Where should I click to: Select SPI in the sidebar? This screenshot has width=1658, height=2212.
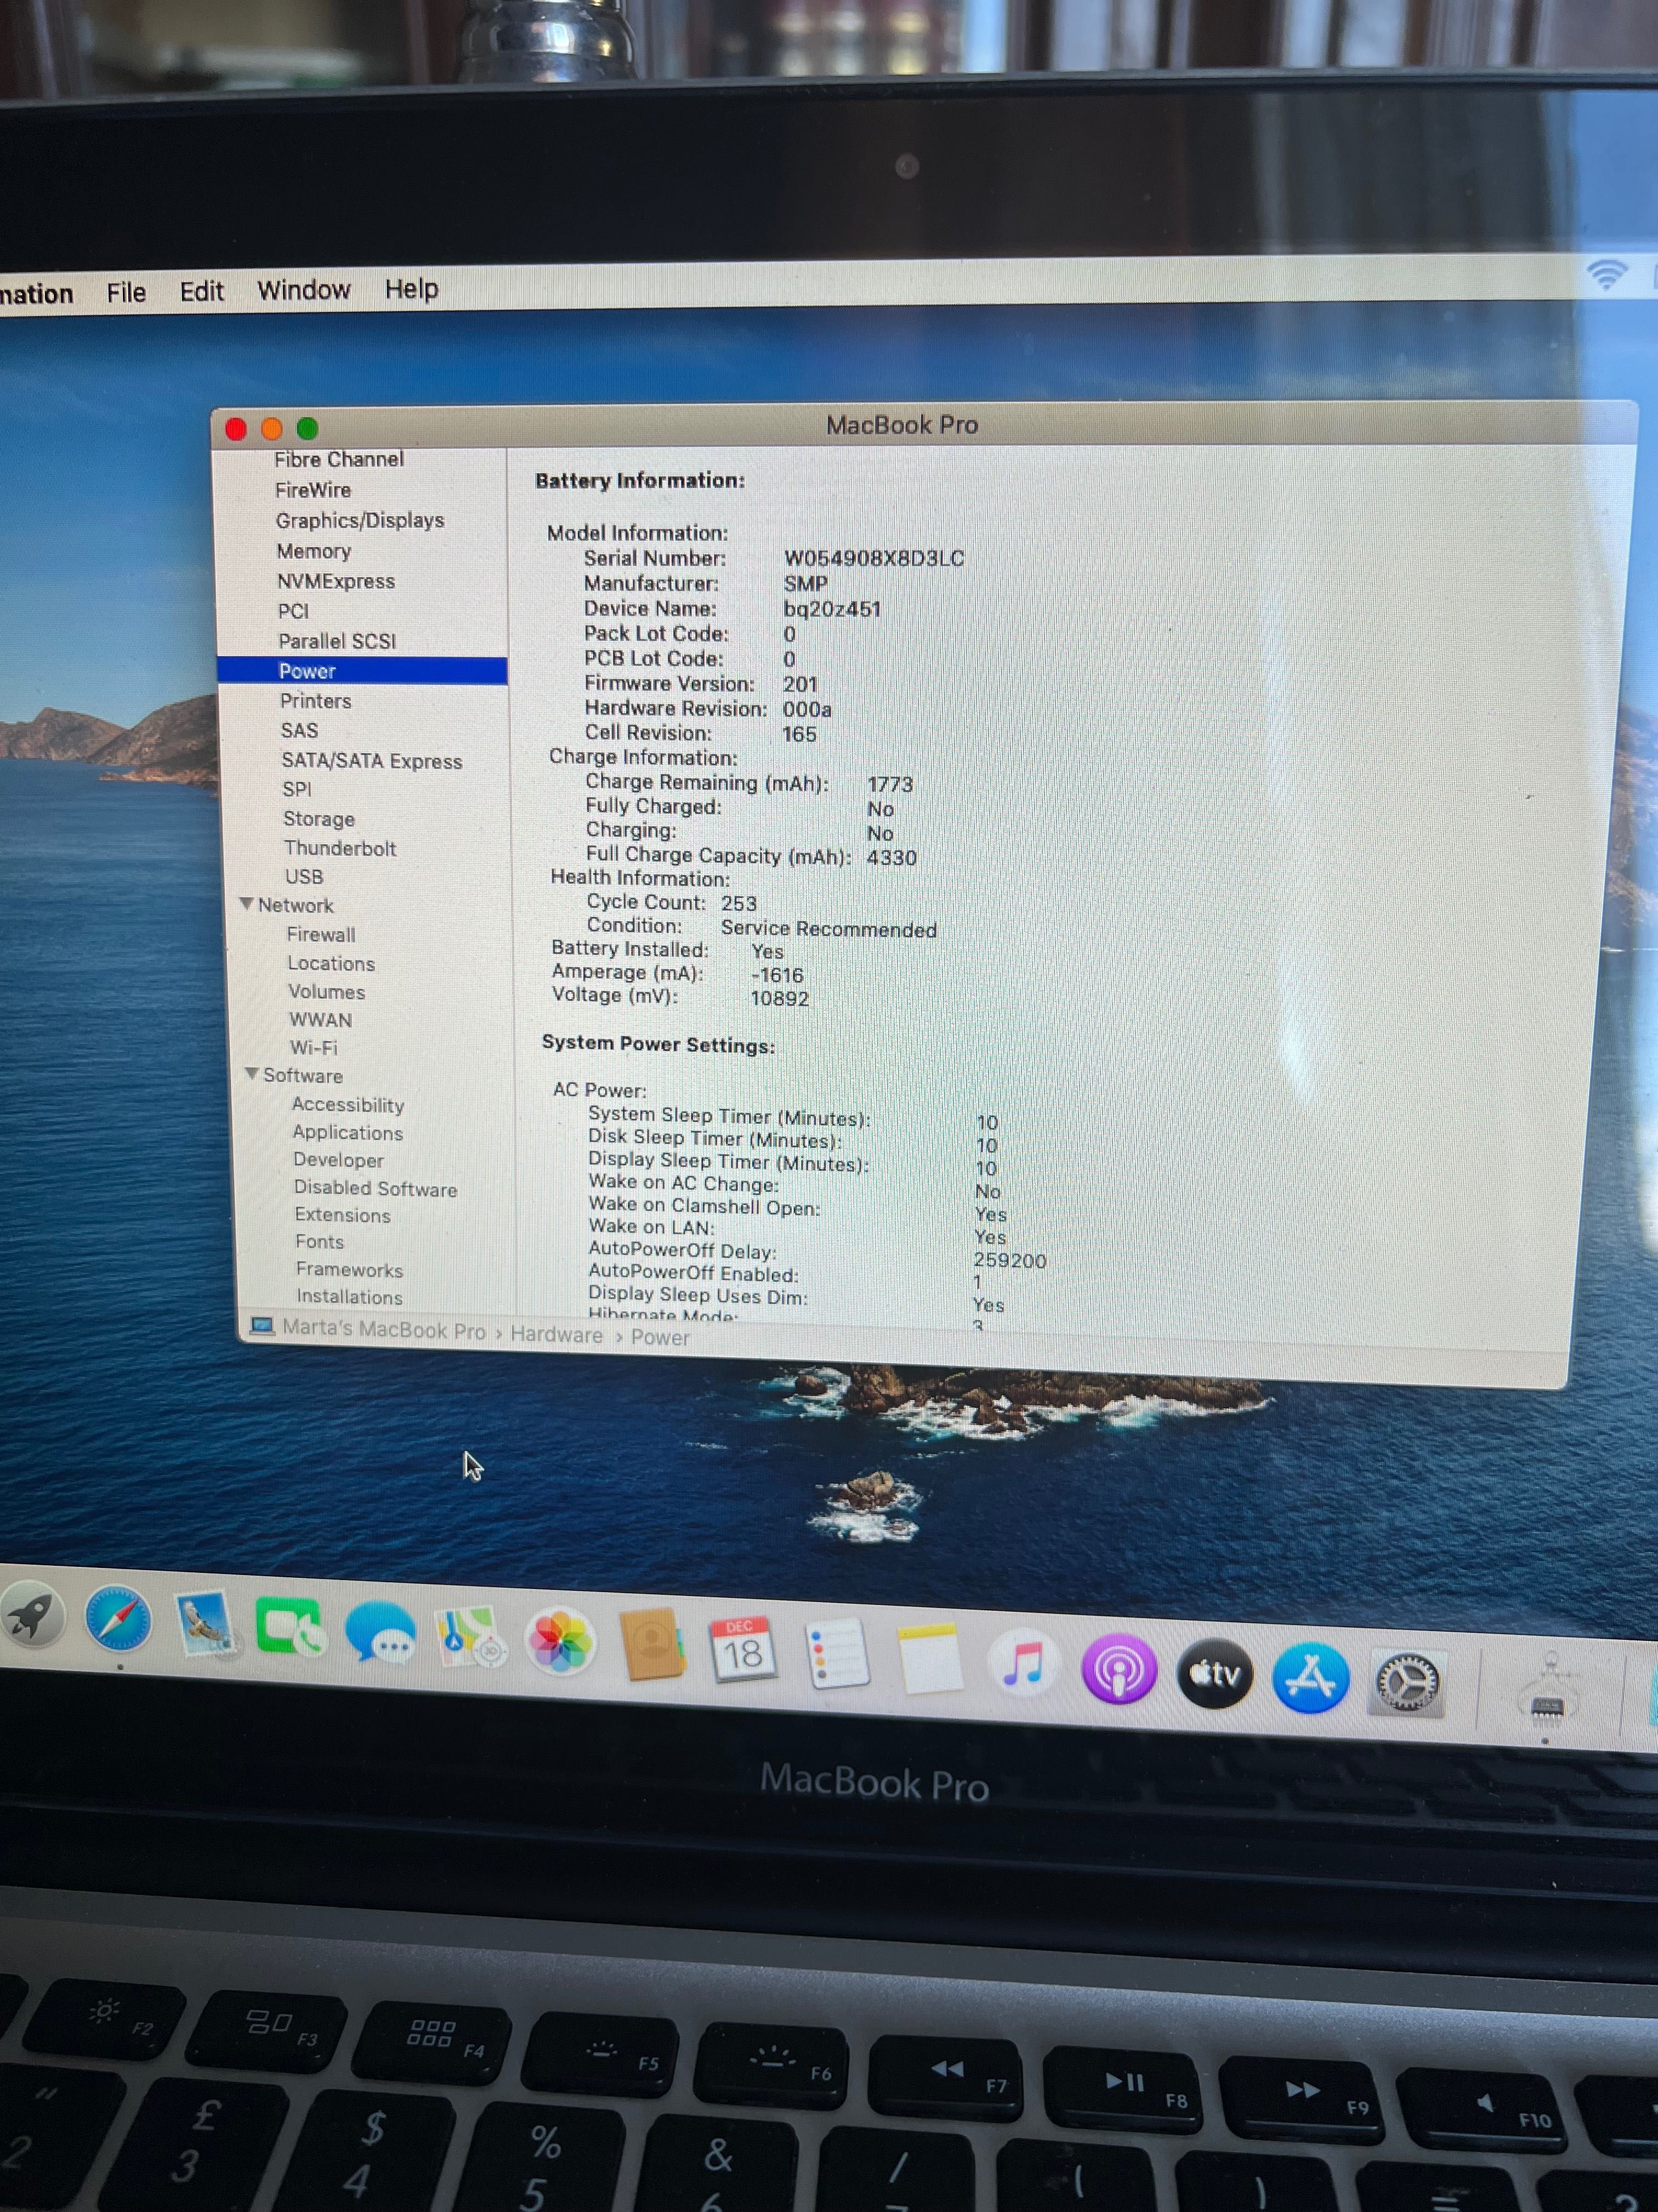coord(297,789)
